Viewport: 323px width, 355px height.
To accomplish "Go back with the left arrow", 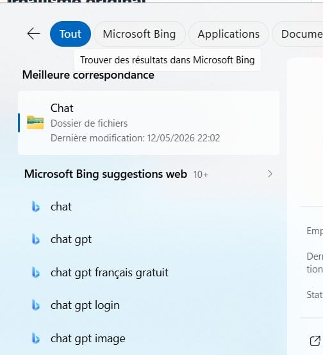I will 33,34.
